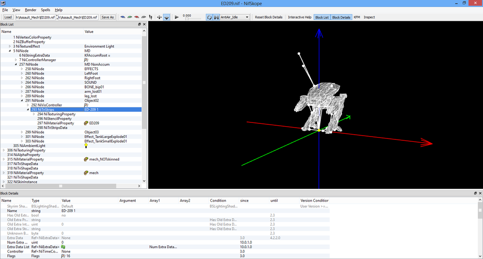Image resolution: width=483 pixels, height=259 pixels.
Task: Click the Name column header in Block List
Action: coord(42,32)
